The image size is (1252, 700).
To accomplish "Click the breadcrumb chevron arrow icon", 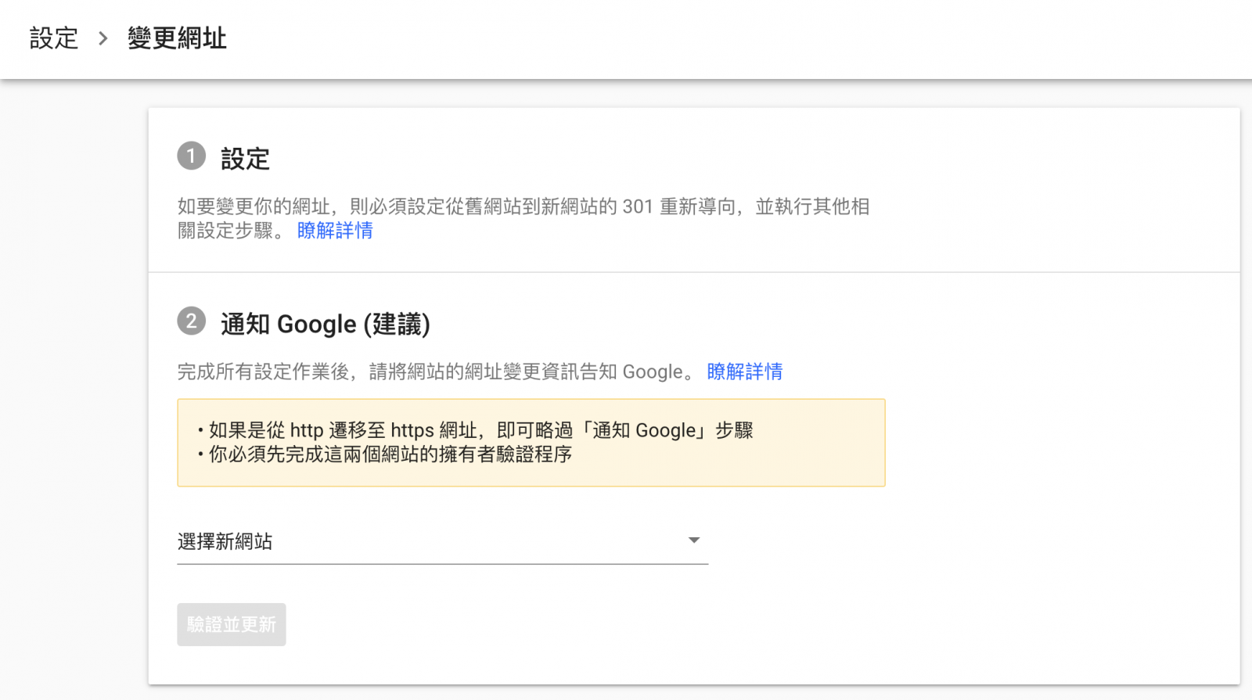I will pos(103,38).
